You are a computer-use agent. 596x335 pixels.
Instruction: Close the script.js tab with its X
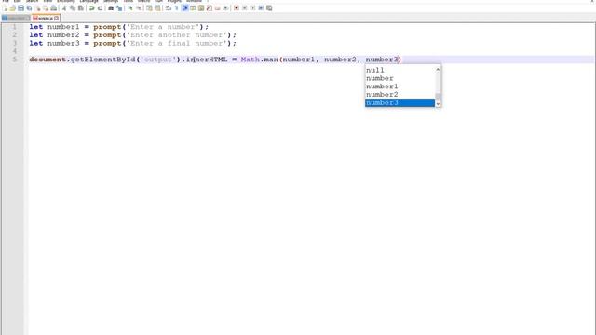[x=56, y=19]
